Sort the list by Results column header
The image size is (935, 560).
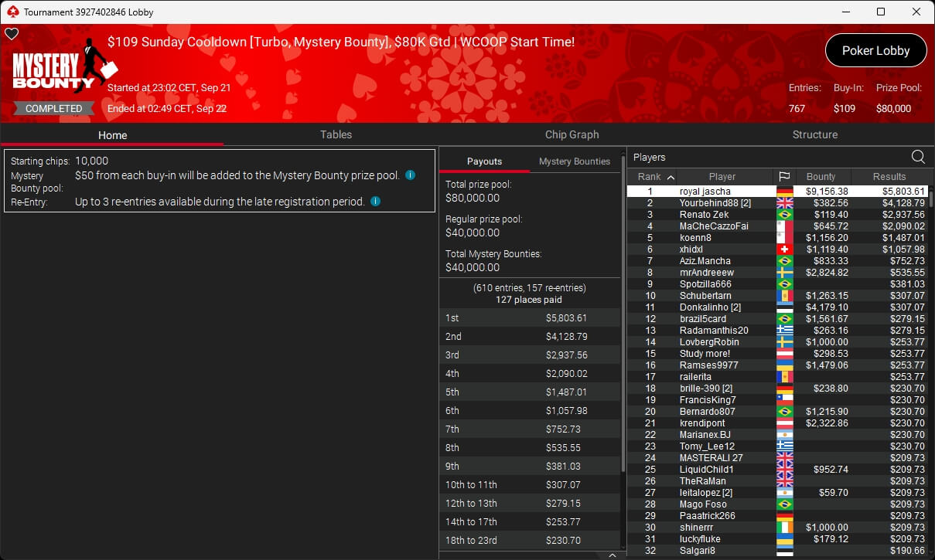coord(889,177)
